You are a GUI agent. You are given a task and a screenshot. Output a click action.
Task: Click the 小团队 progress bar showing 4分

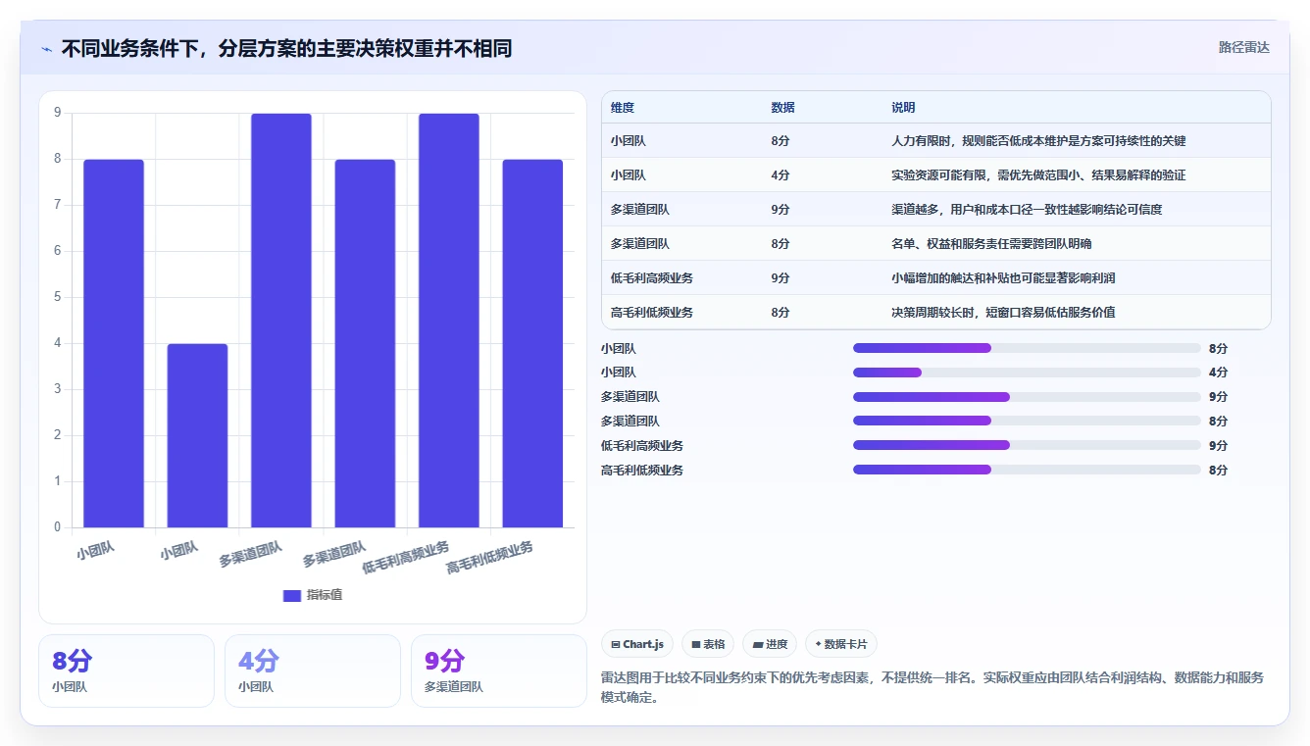[x=1027, y=373]
